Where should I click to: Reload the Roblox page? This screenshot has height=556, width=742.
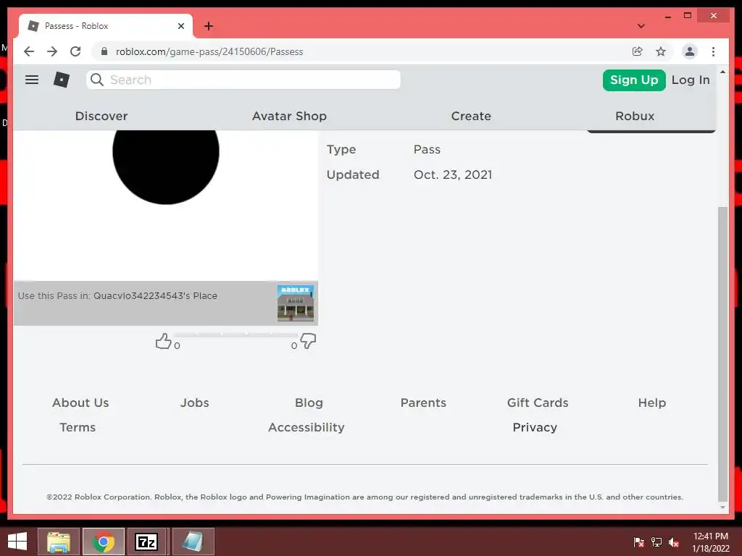click(x=75, y=51)
